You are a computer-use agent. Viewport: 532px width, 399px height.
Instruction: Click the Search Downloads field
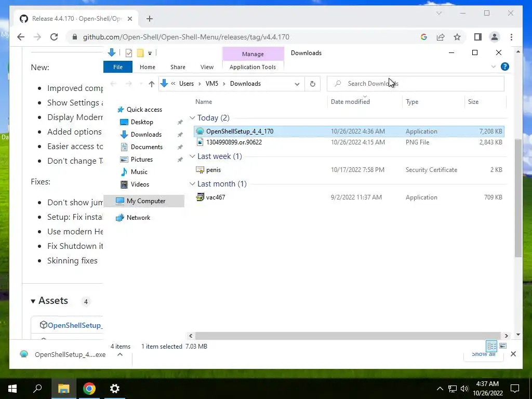(x=415, y=84)
